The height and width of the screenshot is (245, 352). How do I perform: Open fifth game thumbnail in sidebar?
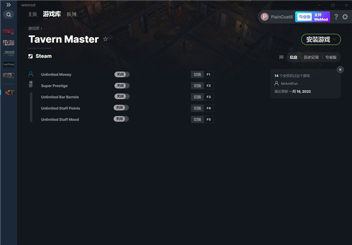[x=9, y=75]
